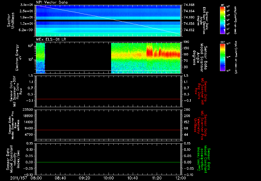
Task: Click the '74.156' elevation tick value
Action: pyautogui.click(x=189, y=24)
